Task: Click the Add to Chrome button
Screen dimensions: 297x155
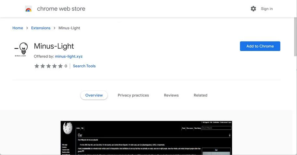Action: coord(260,46)
